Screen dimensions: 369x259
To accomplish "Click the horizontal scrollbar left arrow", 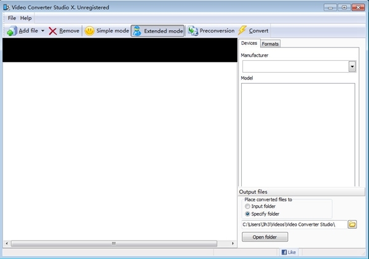I will [x=7, y=244].
